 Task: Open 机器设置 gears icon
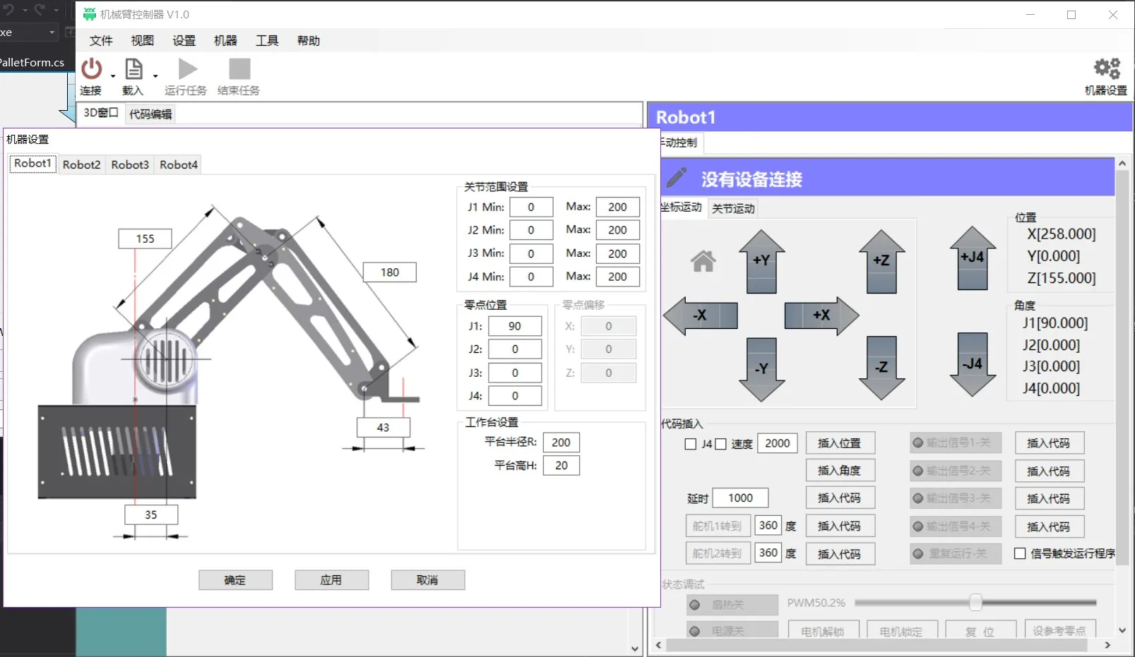coord(1107,69)
